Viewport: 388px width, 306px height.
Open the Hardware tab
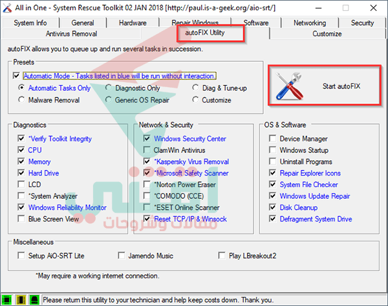tap(133, 23)
